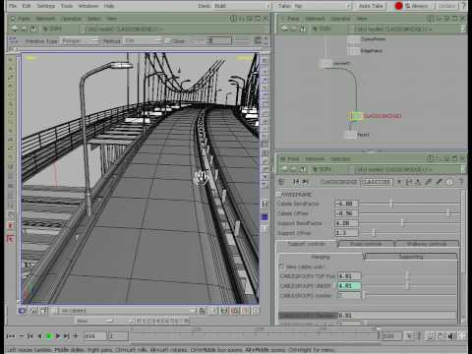Viewport: 472px width, 354px height.
Task: Toggle the Close checkbox in operation bar
Action: coord(168,41)
